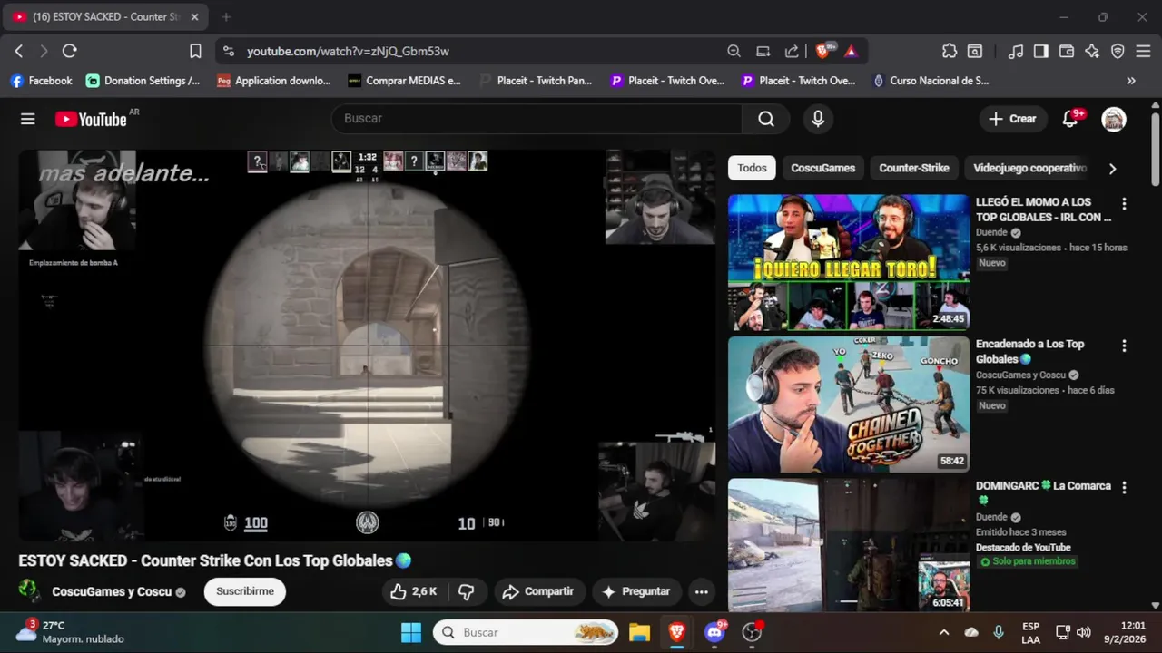
Task: Open the Comprar MEDIAS bookmark
Action: click(405, 81)
